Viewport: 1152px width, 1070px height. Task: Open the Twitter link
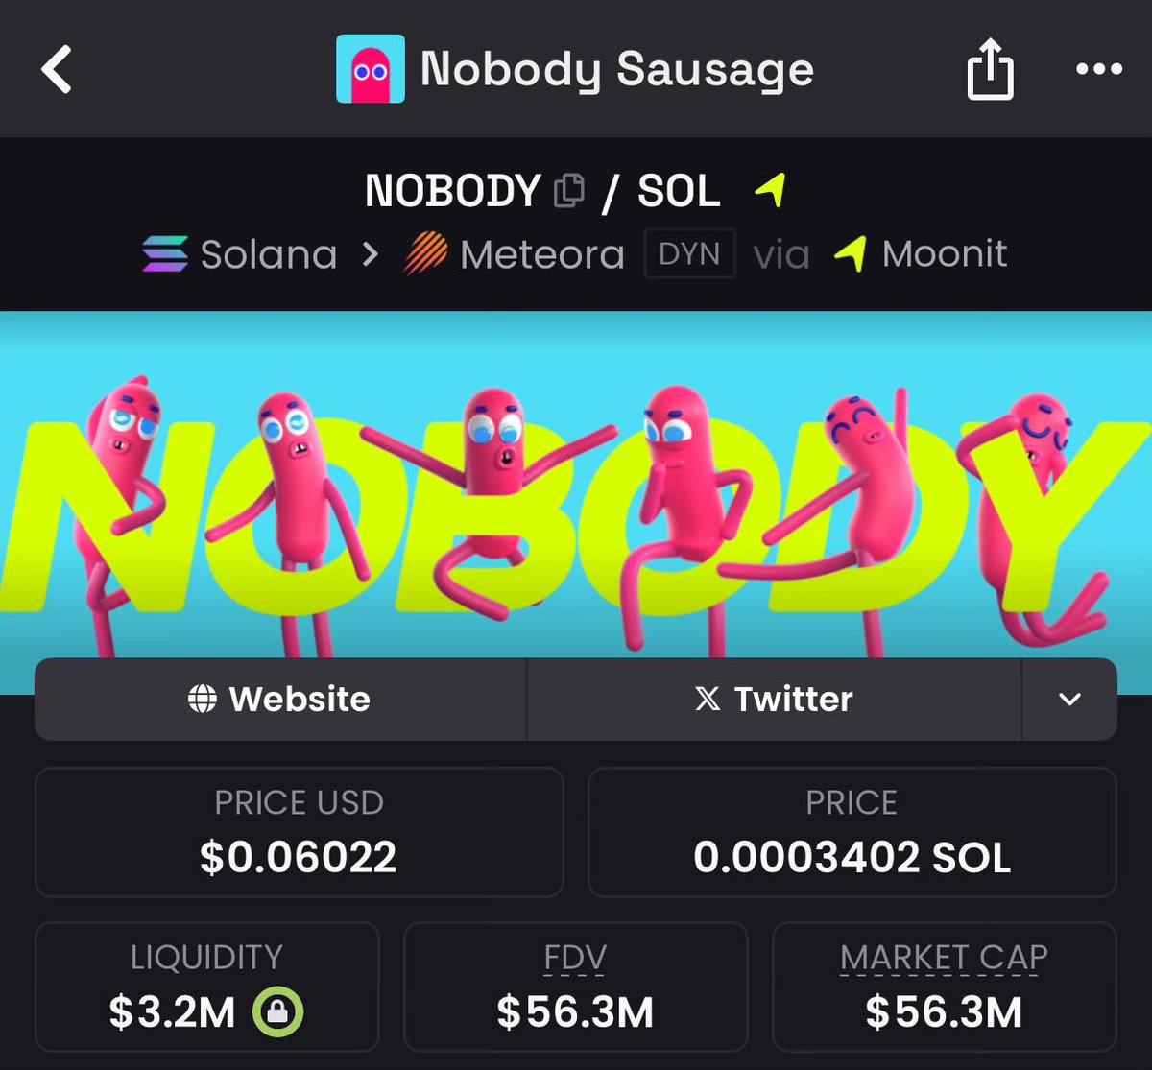774,699
